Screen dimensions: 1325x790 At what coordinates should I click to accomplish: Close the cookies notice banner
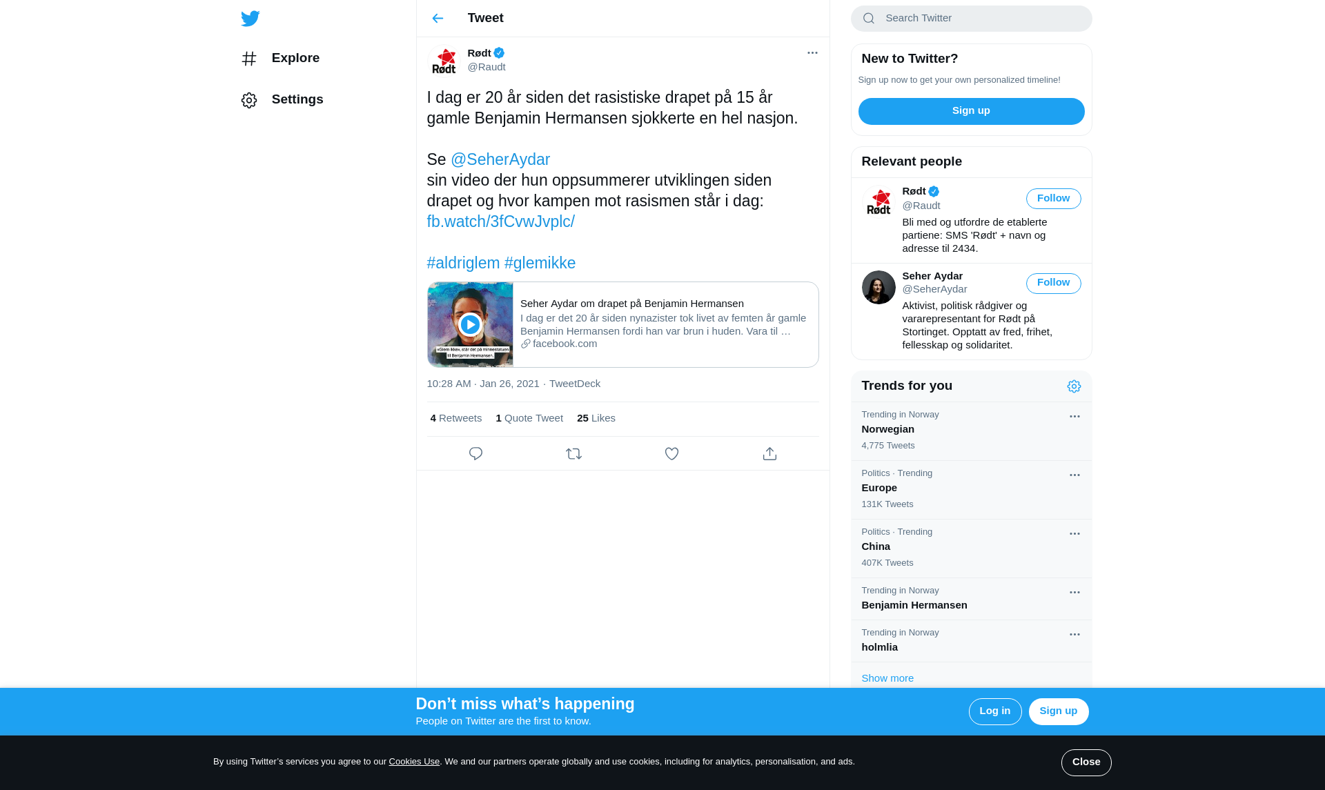(x=1086, y=762)
